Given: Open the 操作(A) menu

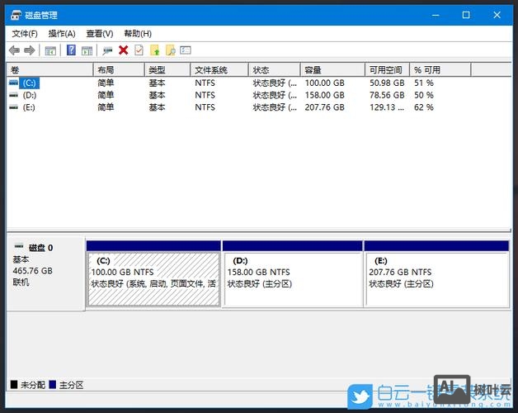Looking at the screenshot, I should coord(62,33).
